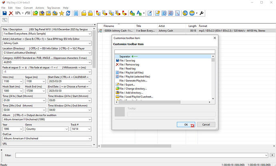The width and height of the screenshot is (276, 166).
Task: Open the Help menu
Action: coord(66,8)
